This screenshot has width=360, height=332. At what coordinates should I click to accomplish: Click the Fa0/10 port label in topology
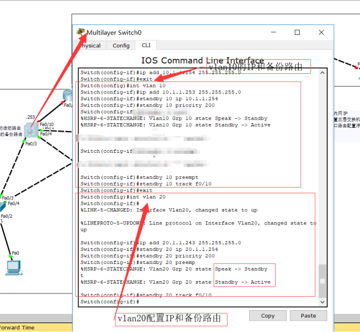coord(47,125)
